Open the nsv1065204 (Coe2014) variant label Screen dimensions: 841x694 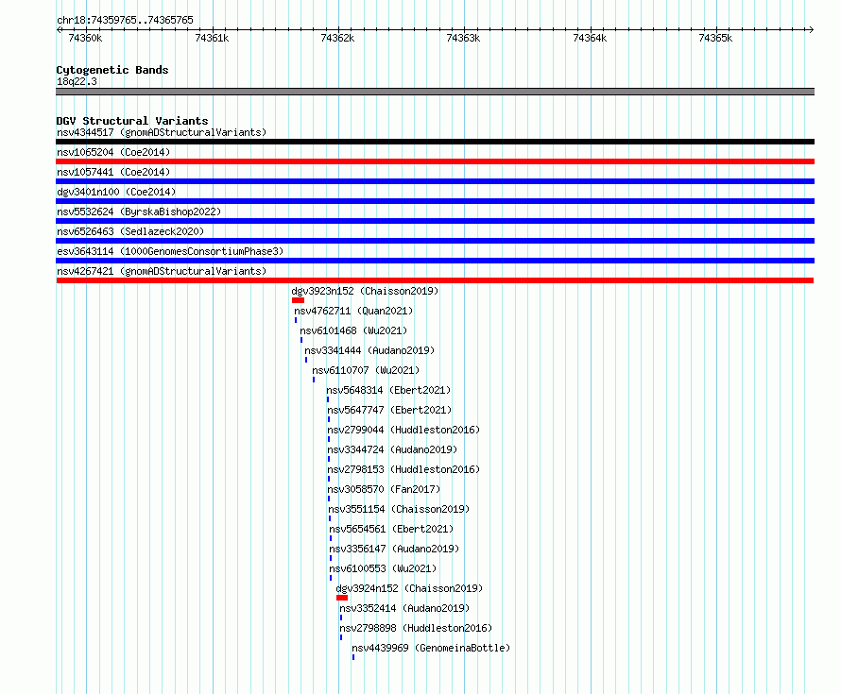point(113,152)
